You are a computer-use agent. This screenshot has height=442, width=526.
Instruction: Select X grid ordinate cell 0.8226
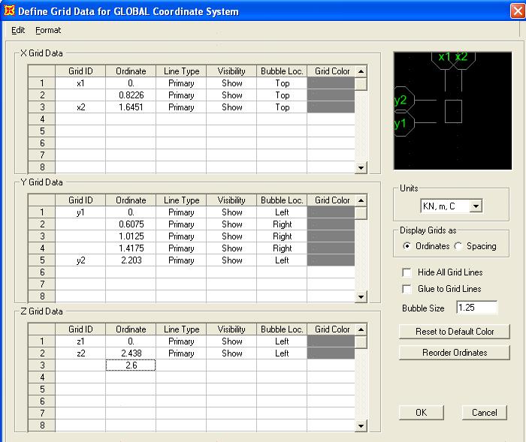(x=131, y=95)
